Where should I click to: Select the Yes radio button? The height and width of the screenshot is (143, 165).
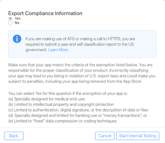coord(10,18)
